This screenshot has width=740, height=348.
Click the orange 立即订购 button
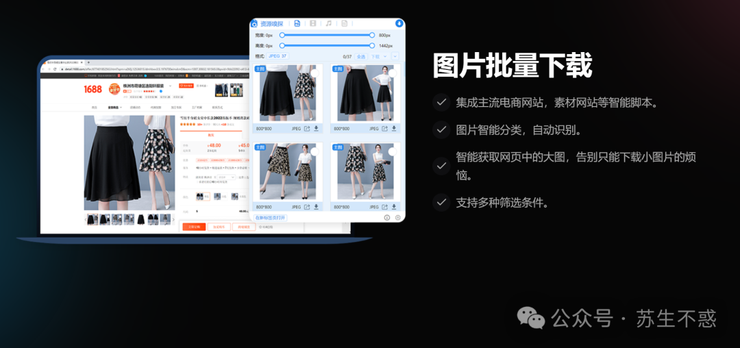[x=194, y=227]
